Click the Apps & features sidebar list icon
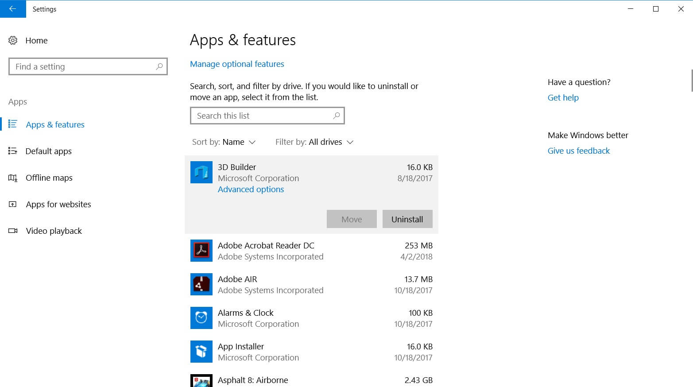693x387 pixels. pos(13,124)
